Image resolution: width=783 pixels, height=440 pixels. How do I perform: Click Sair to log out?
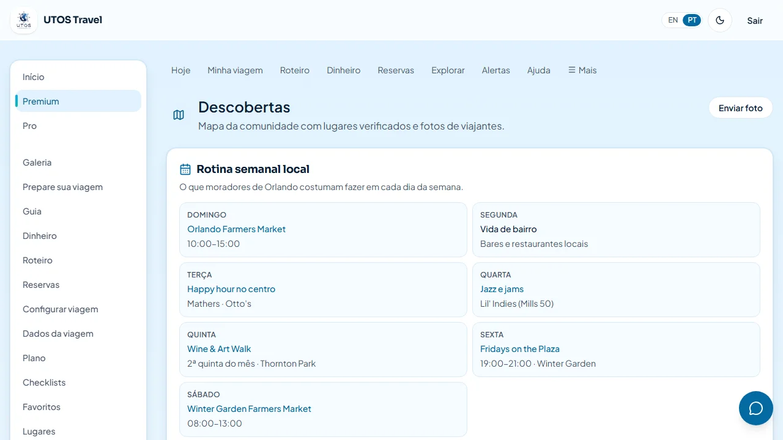755,21
